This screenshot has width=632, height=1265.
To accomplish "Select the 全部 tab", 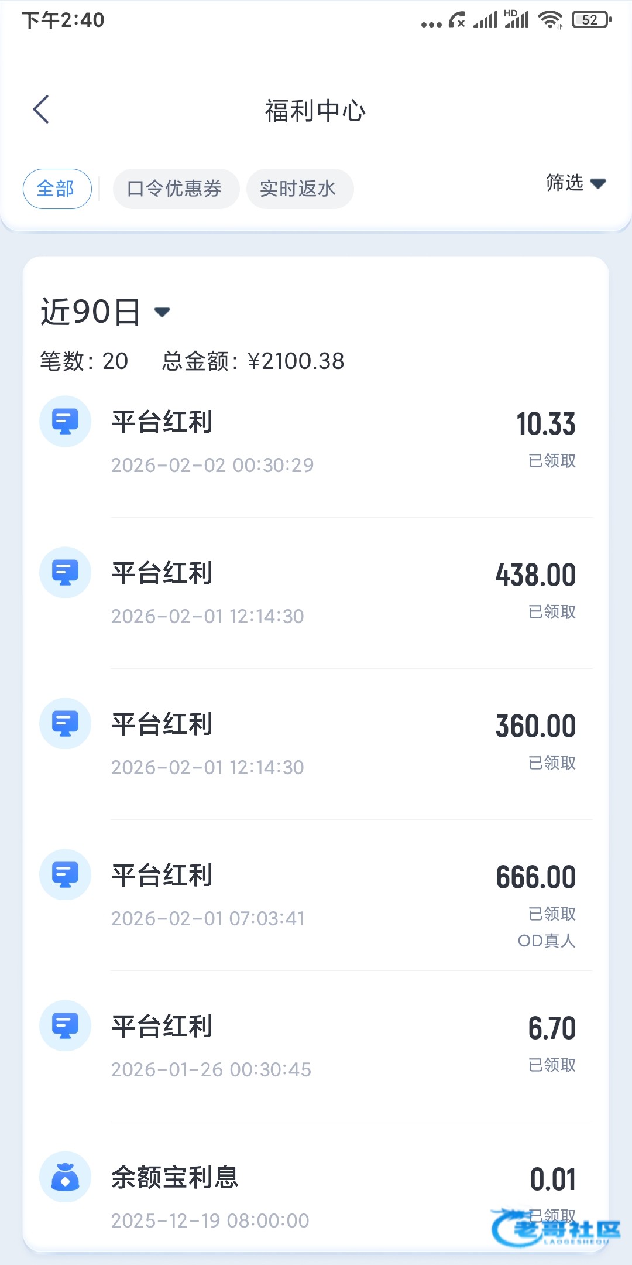I will click(57, 189).
